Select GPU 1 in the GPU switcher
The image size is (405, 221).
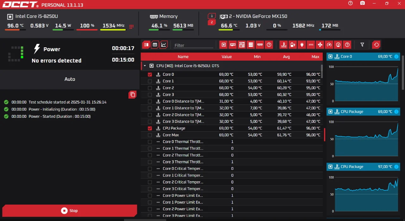point(212,16)
